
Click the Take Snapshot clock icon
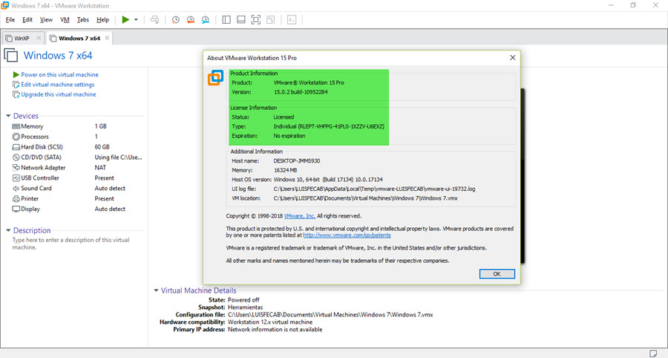pyautogui.click(x=175, y=19)
